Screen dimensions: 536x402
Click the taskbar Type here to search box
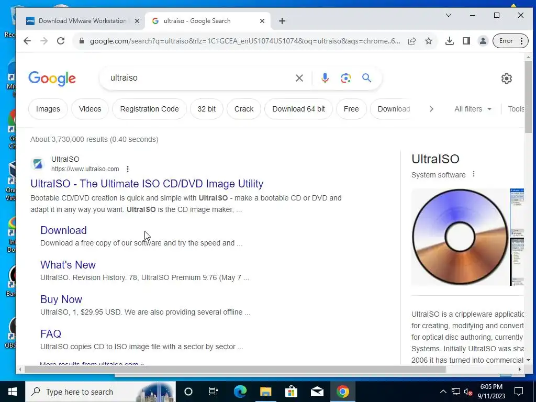[x=100, y=392]
